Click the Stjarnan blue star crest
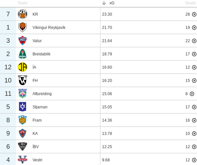 [x=23, y=107]
